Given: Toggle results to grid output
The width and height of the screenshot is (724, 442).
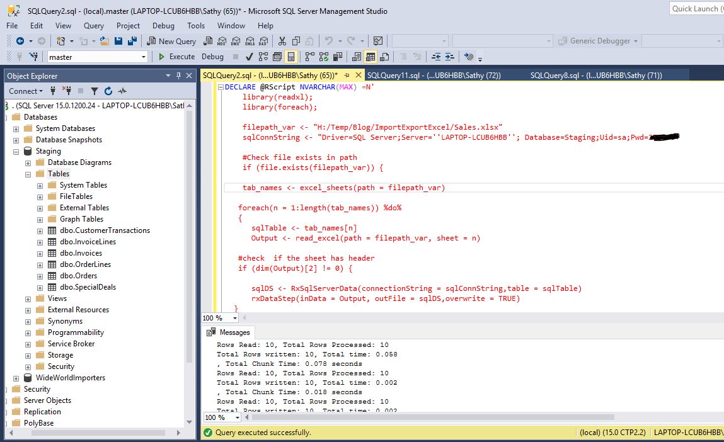Looking at the screenshot, I should tap(371, 57).
